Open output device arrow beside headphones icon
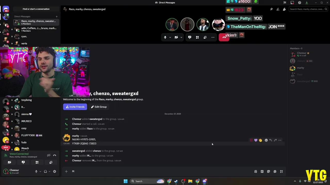This screenshot has width=330, height=185. pyautogui.click(x=49, y=171)
